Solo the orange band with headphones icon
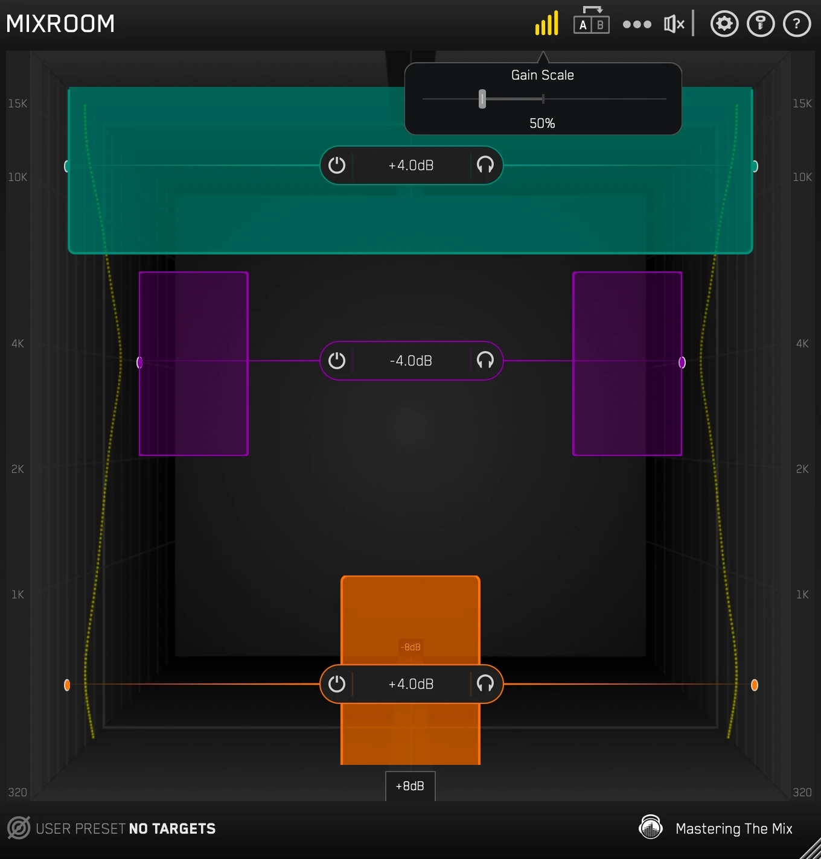The height and width of the screenshot is (859, 821). coord(485,684)
